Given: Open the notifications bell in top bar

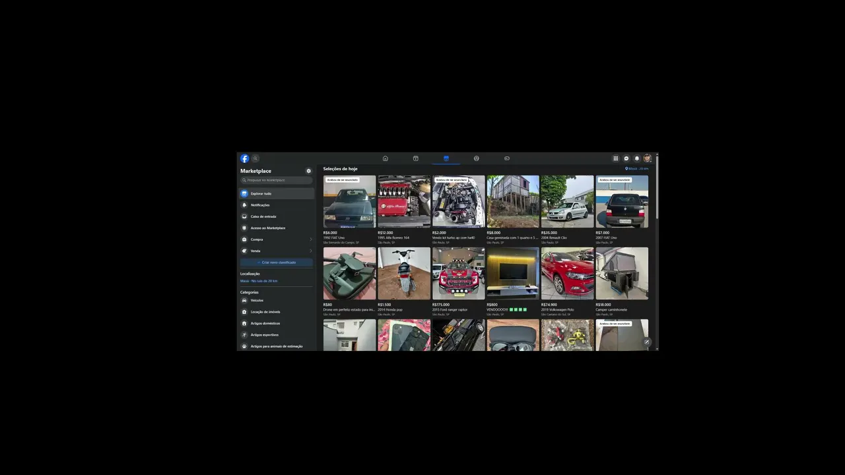Looking at the screenshot, I should click(637, 158).
